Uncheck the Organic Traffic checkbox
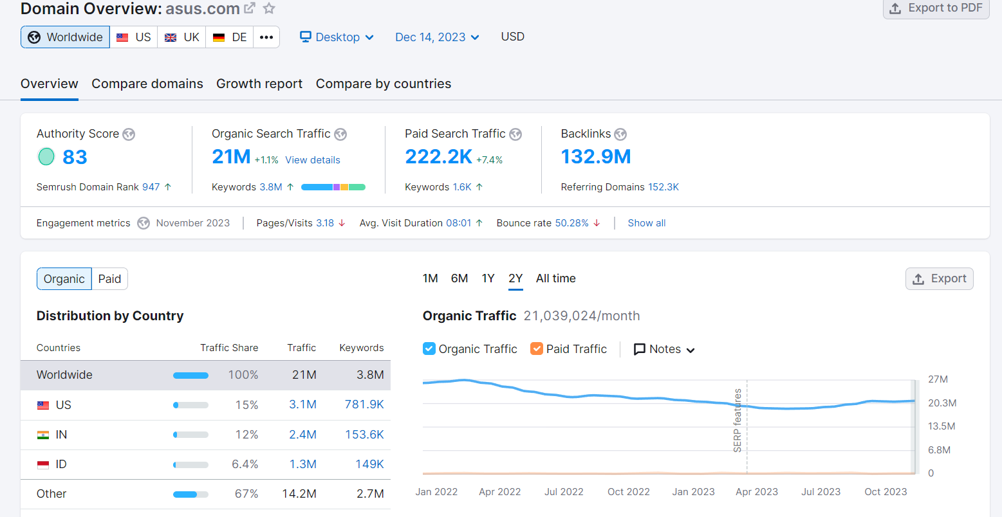Image resolution: width=1002 pixels, height=517 pixels. point(429,349)
